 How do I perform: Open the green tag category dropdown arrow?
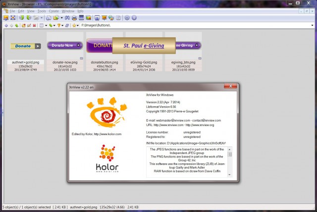(x=54, y=25)
